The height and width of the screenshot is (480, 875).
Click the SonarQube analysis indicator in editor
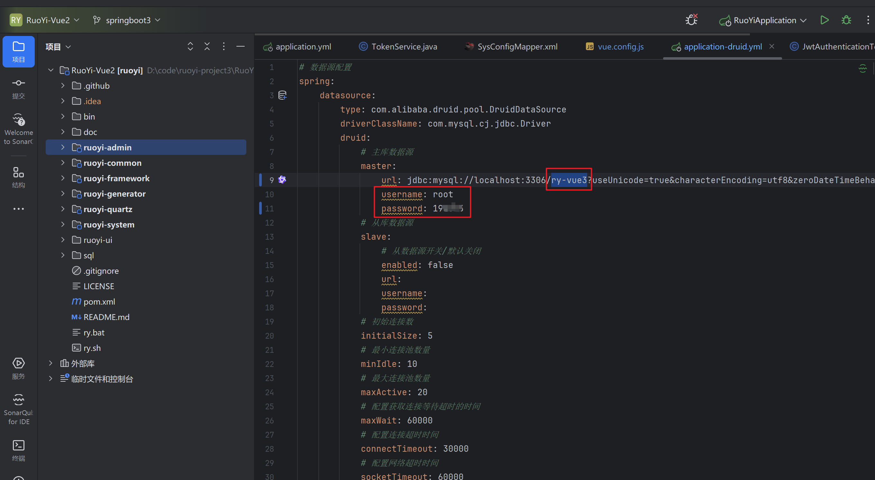click(x=863, y=68)
